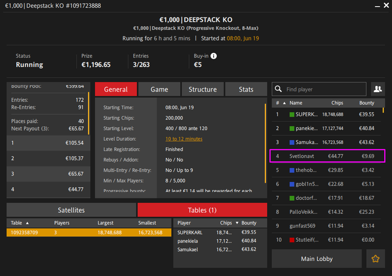392x276 pixels.
Task: Click the Buy-in info icon
Action: pyautogui.click(x=213, y=56)
